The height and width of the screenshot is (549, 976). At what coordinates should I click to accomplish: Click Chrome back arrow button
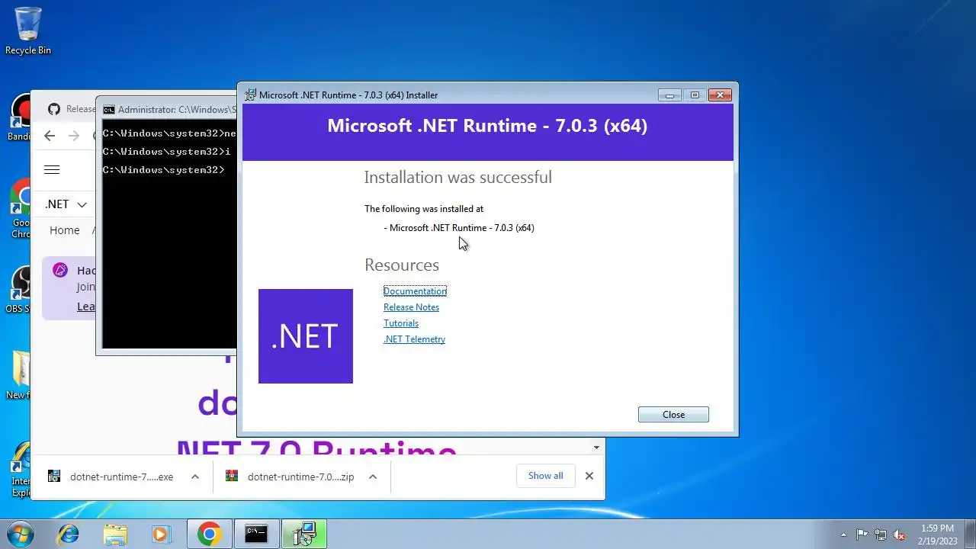pos(50,136)
